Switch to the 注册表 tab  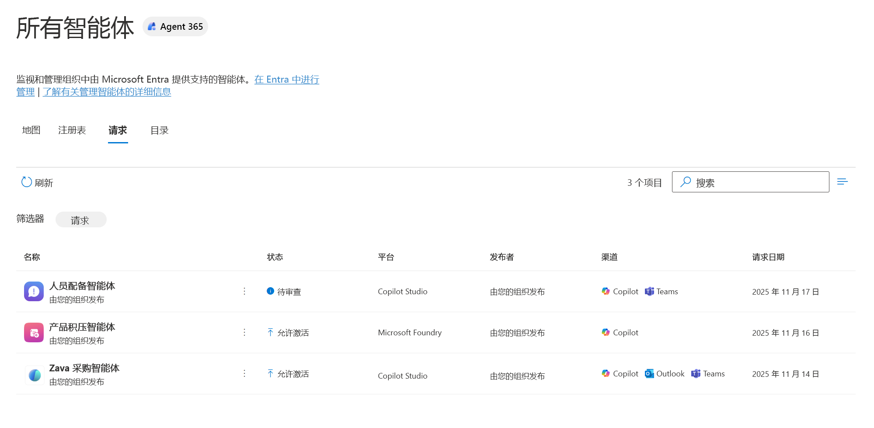(x=72, y=130)
